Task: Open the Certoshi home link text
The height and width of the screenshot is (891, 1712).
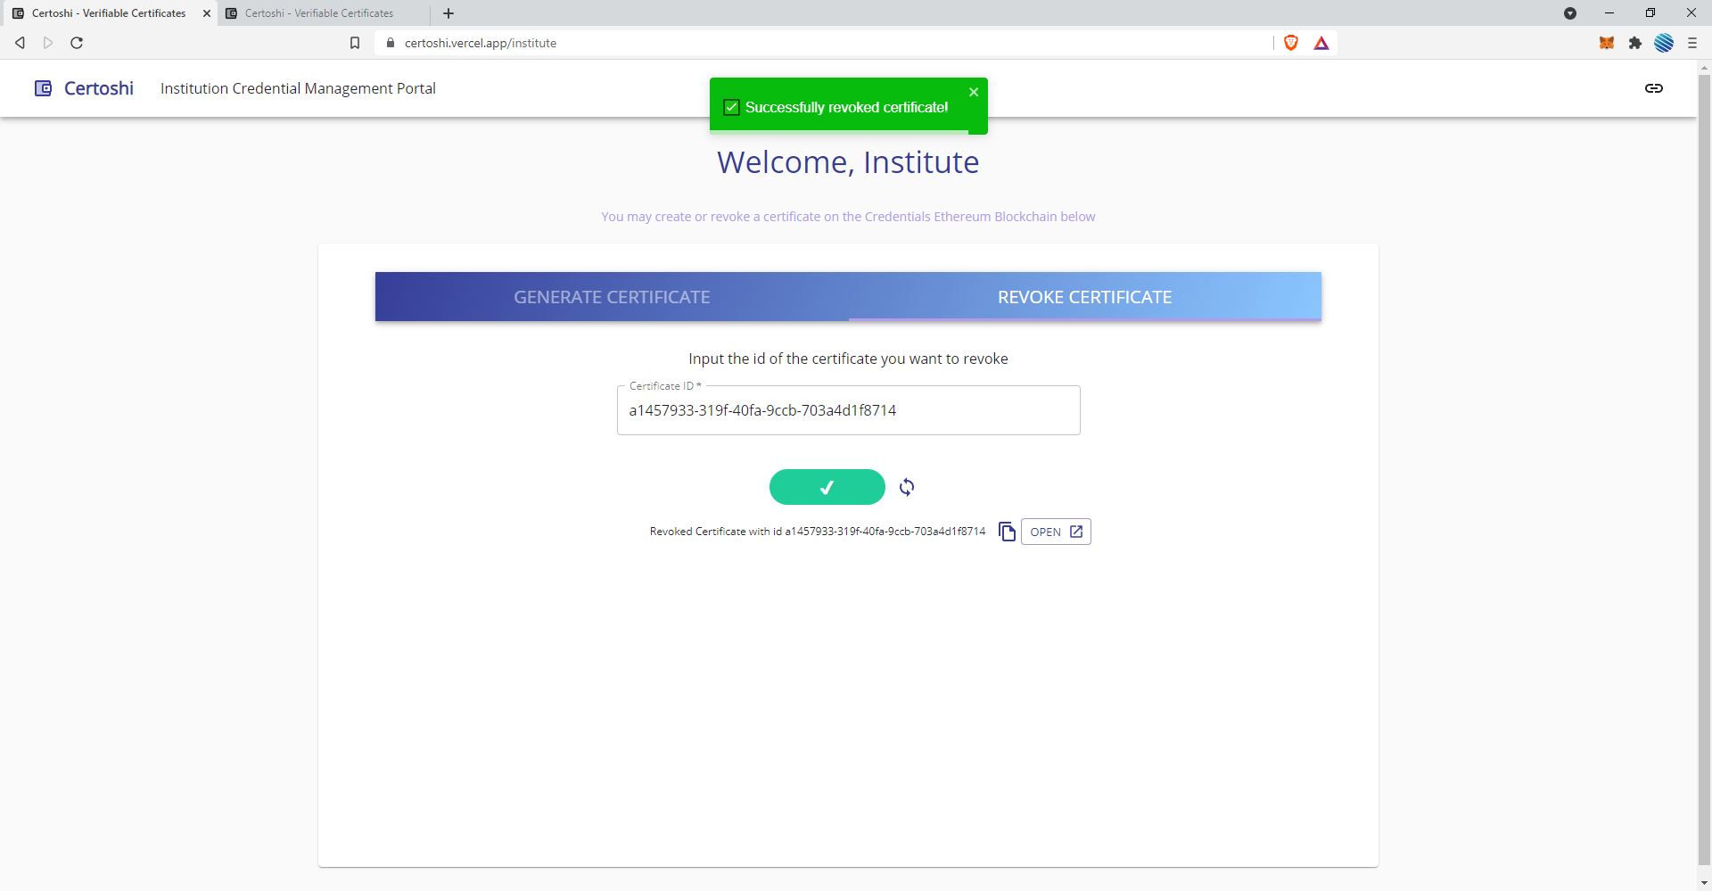Action: 99,88
